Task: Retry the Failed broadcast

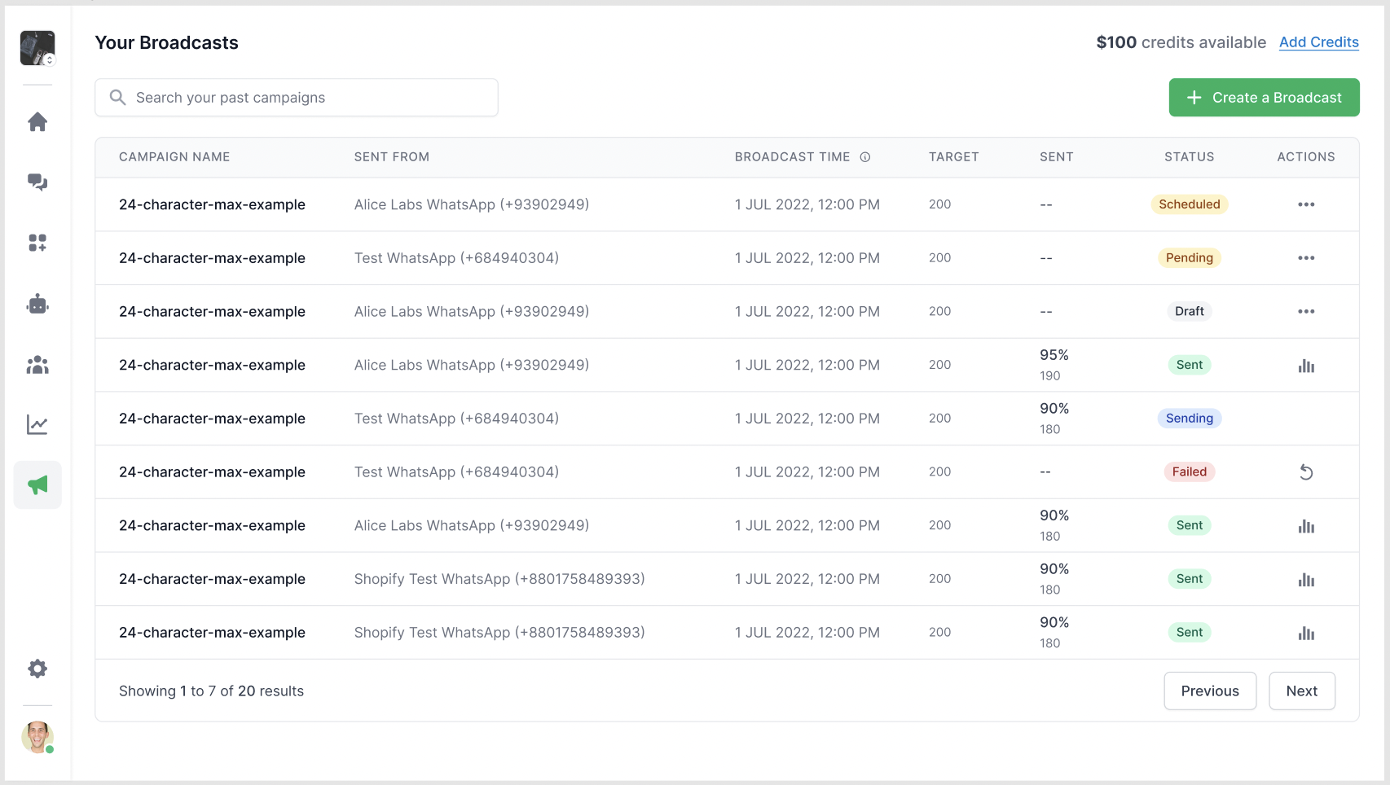Action: pyautogui.click(x=1306, y=472)
